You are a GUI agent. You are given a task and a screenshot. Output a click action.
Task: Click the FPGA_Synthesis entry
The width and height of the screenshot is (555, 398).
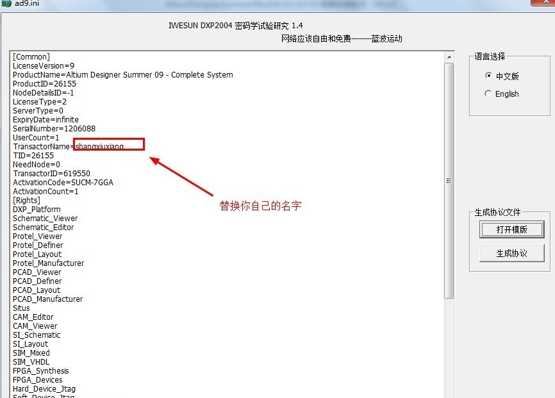click(x=41, y=371)
